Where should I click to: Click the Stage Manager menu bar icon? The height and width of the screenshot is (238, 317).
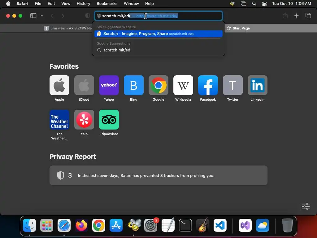(243, 4)
